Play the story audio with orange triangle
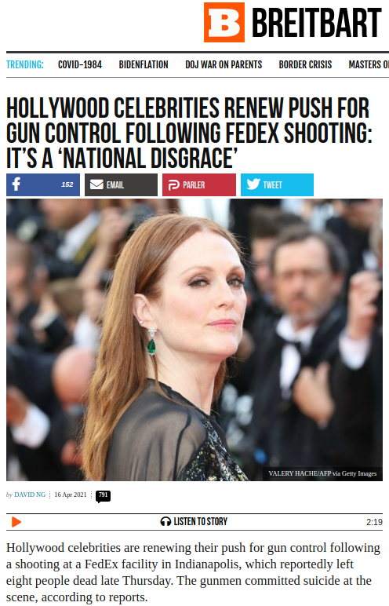The image size is (389, 606). (x=16, y=522)
